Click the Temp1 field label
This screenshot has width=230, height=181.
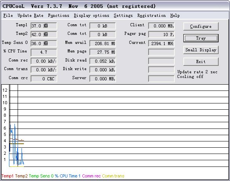pos(22,25)
